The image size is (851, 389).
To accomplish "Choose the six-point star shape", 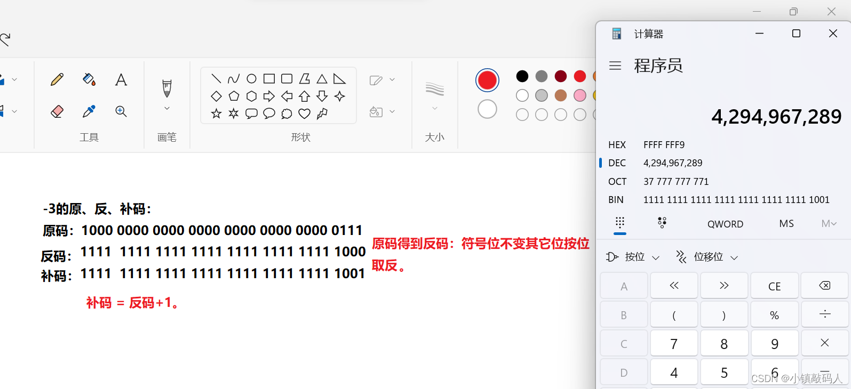I will (x=234, y=114).
